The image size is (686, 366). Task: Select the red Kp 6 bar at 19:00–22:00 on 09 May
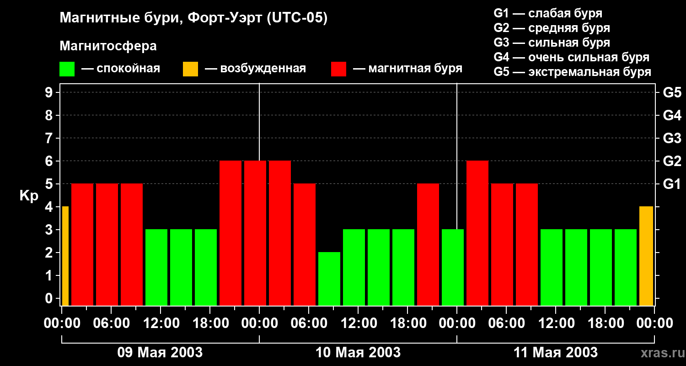coord(230,233)
